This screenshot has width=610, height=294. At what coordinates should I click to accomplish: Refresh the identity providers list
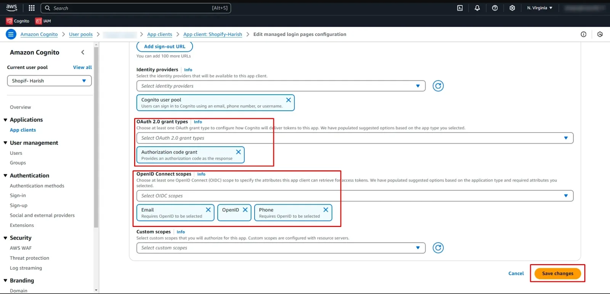pos(438,86)
